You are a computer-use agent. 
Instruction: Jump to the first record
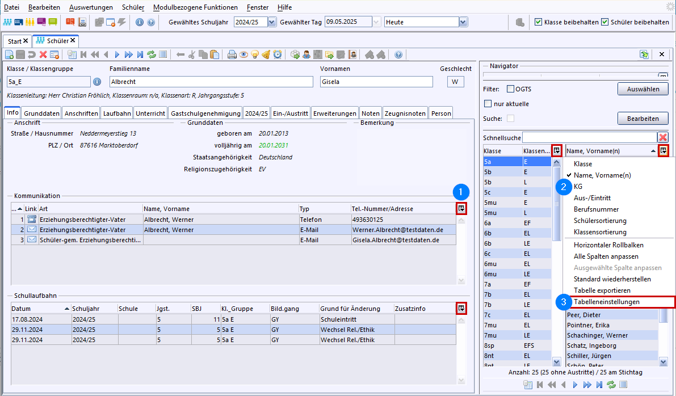[x=83, y=54]
